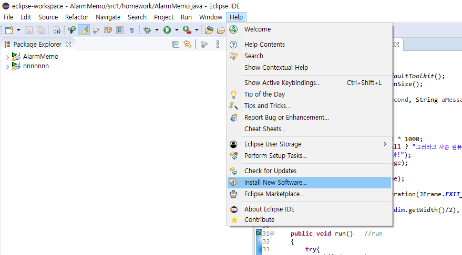Click Collapse All in Package Explorer
This screenshot has height=255, width=462.
tap(176, 45)
